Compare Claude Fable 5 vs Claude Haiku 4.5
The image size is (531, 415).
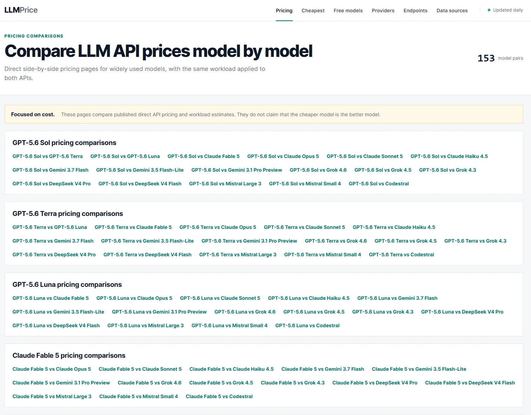click(x=232, y=369)
